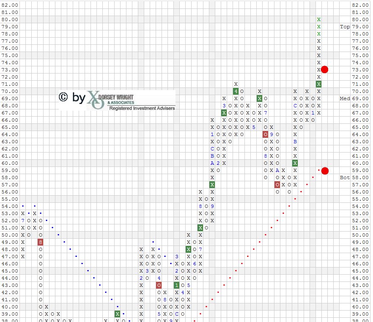Click the blue 9 in the 54.00 row
Screen dimensions: 373x322
[x=212, y=206]
